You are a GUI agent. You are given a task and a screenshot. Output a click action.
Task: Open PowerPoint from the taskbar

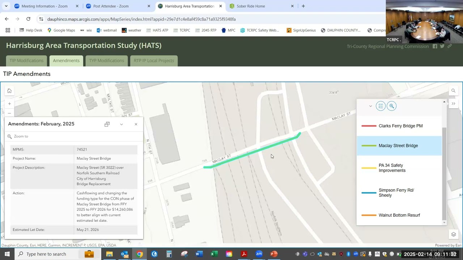click(x=274, y=254)
